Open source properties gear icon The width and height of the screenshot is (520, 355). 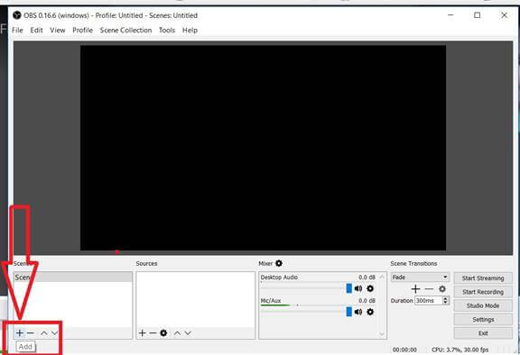pyautogui.click(x=163, y=332)
